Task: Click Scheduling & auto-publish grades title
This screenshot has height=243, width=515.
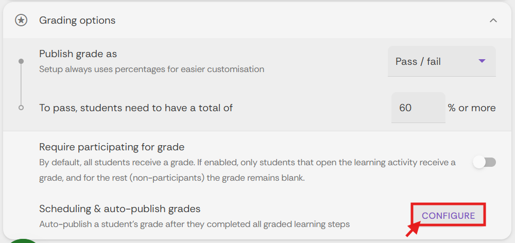Action: [x=119, y=209]
